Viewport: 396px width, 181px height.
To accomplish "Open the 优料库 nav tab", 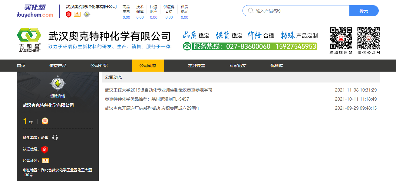I will [277, 66].
